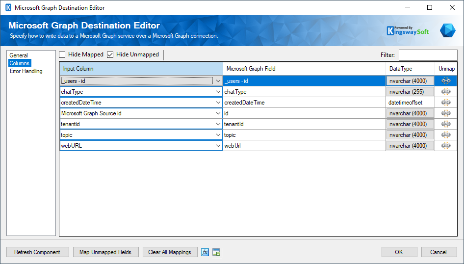464x264 pixels.
Task: Unmap the id field row
Action: pyautogui.click(x=446, y=113)
